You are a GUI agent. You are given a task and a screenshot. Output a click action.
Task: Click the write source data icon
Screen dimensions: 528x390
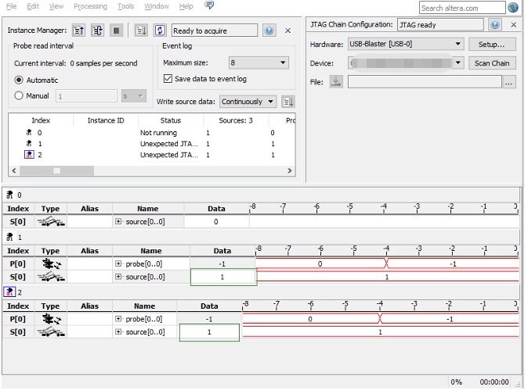pyautogui.click(x=288, y=102)
